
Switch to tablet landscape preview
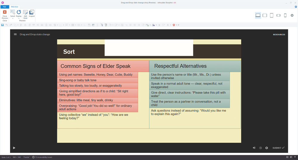(265, 15)
